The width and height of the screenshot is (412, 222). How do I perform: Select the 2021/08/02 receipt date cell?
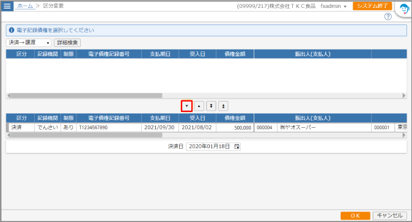coord(197,127)
